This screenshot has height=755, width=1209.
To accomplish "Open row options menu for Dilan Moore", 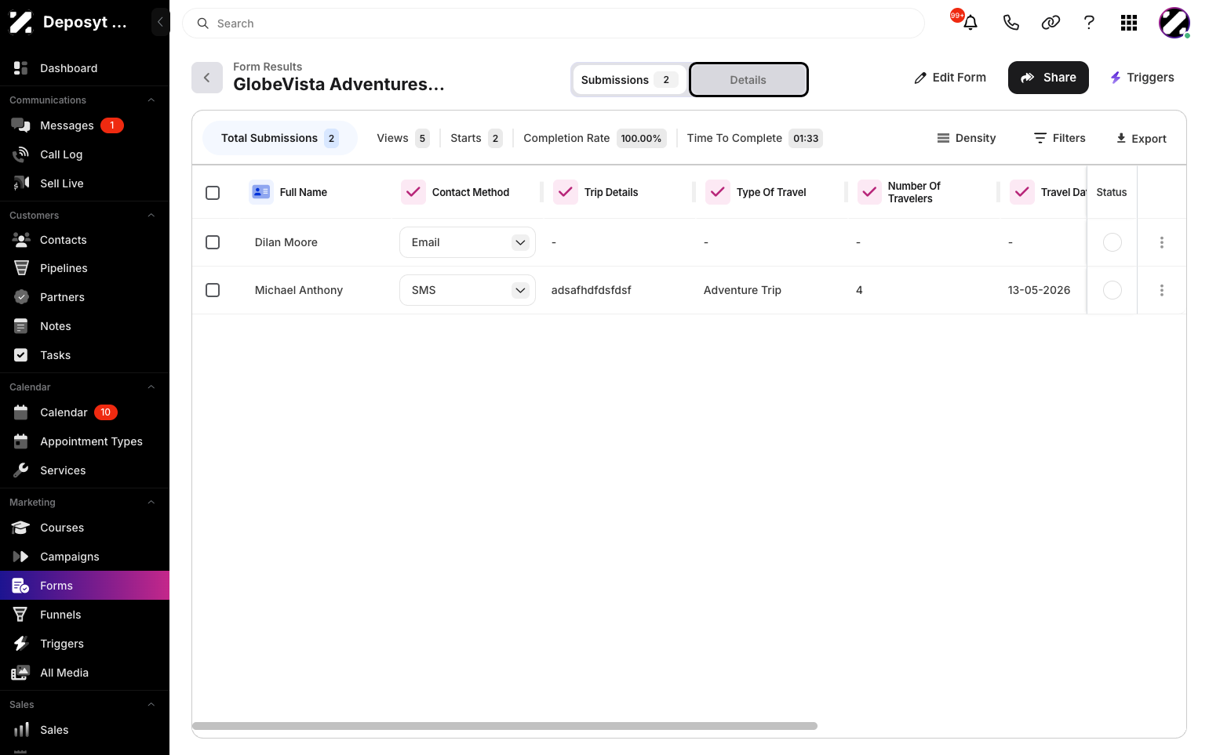I will click(1162, 242).
